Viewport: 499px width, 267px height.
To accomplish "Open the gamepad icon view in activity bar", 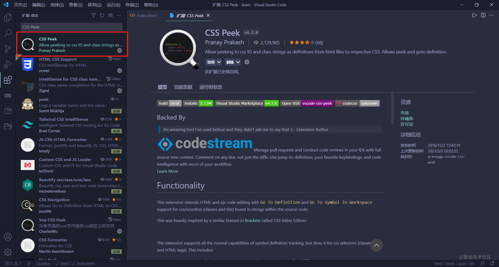I will tap(8, 96).
